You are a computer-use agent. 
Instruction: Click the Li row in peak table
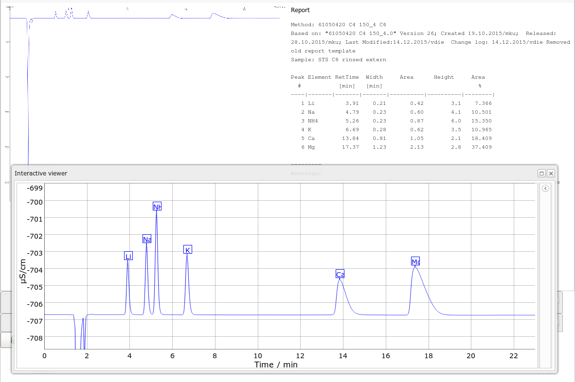392,104
